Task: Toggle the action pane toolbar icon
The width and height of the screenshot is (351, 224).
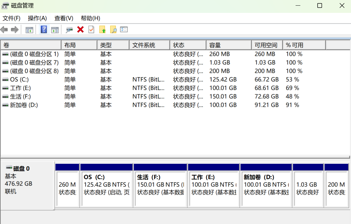Action: tap(55, 30)
